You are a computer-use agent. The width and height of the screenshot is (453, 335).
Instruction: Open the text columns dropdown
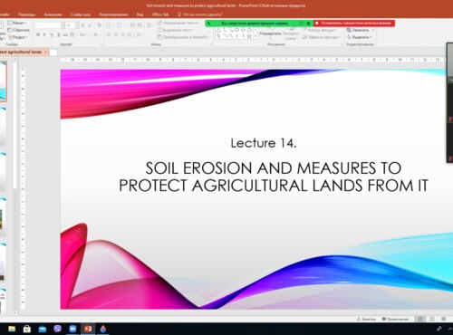(140, 34)
